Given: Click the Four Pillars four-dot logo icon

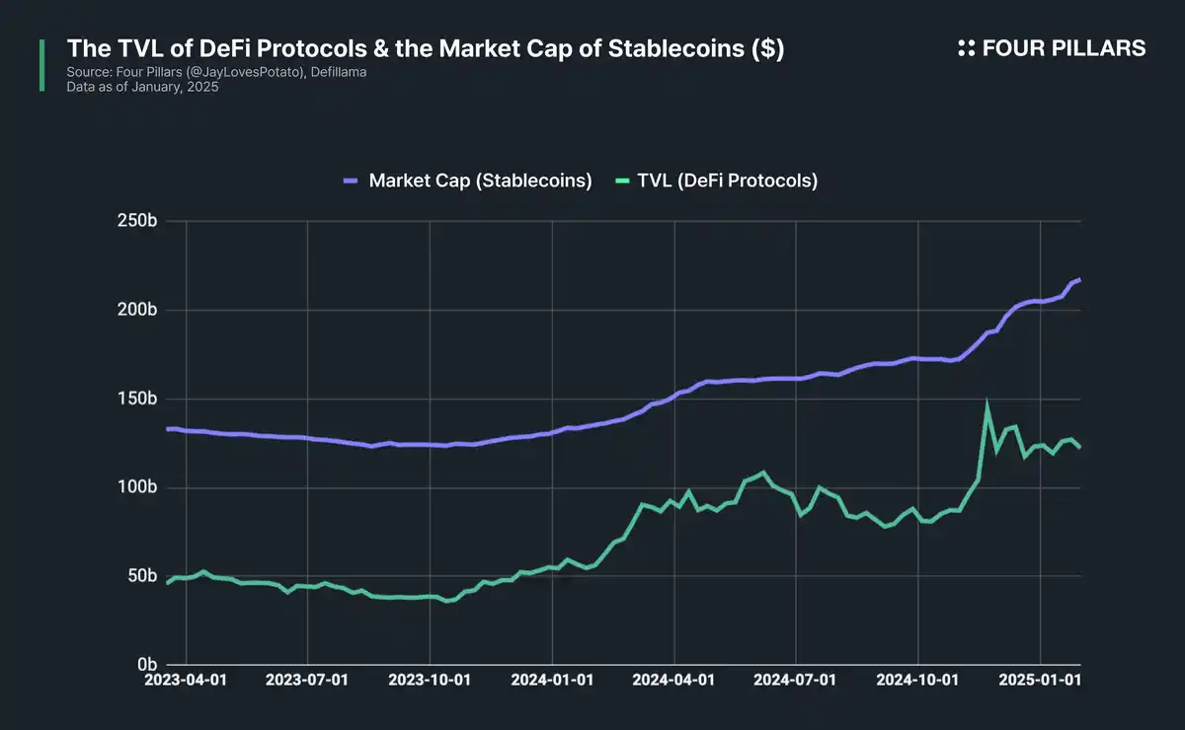Looking at the screenshot, I should point(966,48).
